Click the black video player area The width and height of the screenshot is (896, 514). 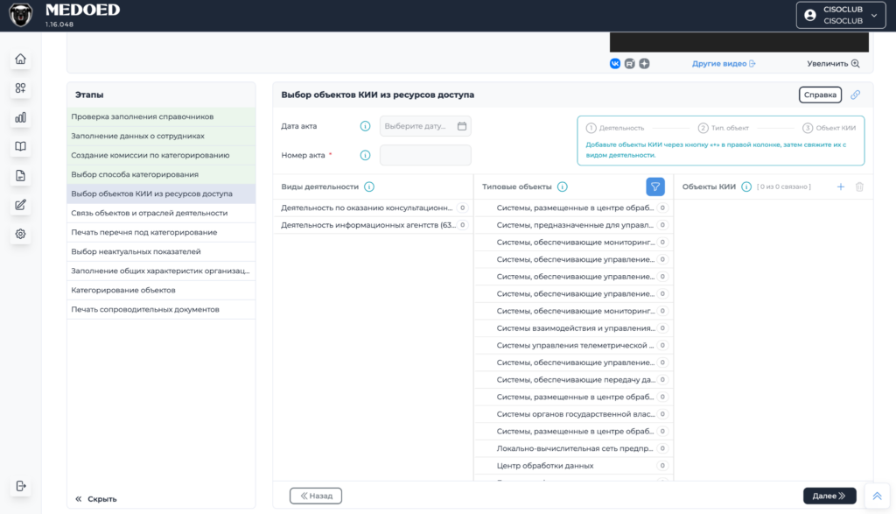point(738,42)
